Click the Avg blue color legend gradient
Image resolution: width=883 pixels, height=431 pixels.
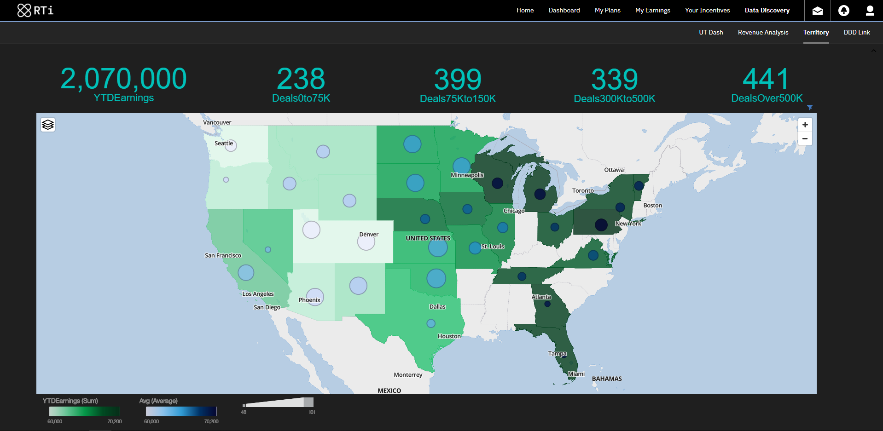[x=180, y=412]
